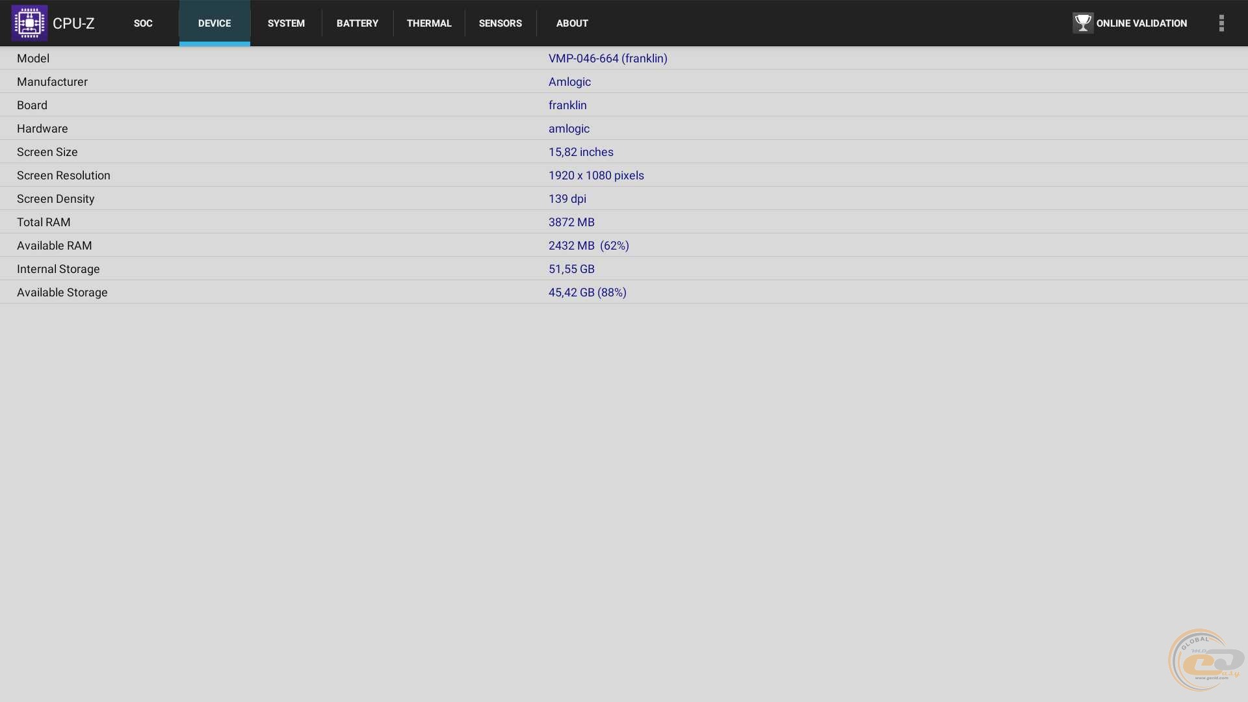Click the CPU-Z title text
The height and width of the screenshot is (702, 1248).
(73, 23)
